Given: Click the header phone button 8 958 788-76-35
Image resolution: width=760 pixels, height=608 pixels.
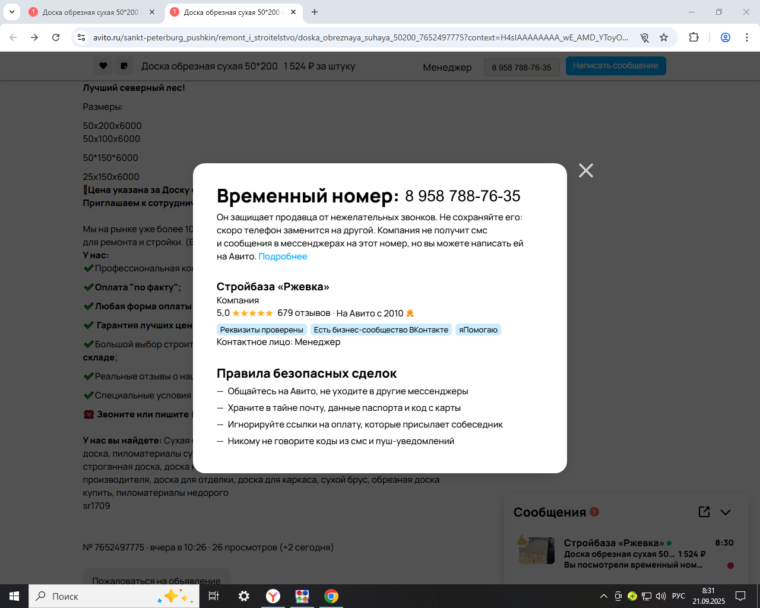Looking at the screenshot, I should pos(521,67).
